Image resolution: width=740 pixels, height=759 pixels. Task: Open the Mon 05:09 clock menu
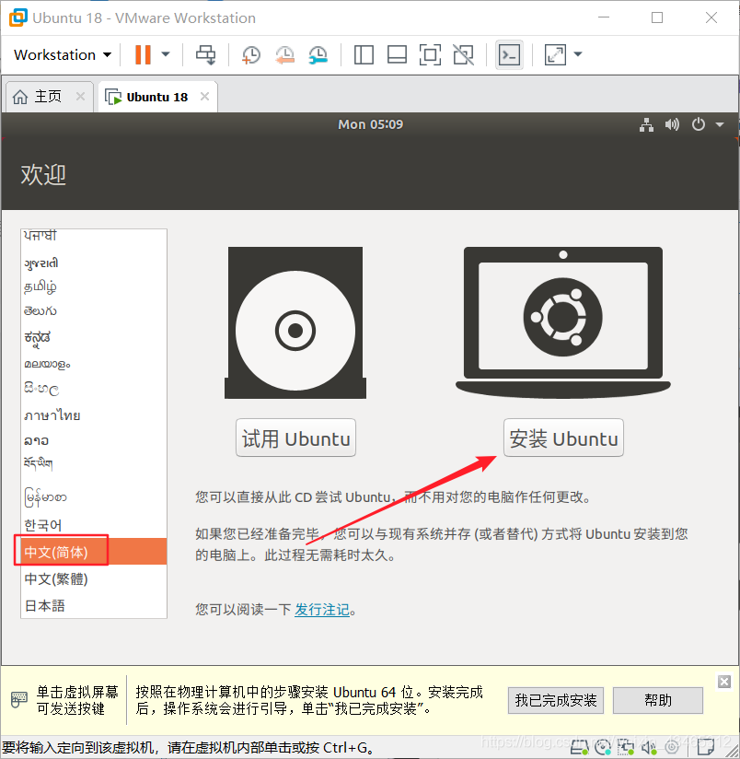coord(371,124)
